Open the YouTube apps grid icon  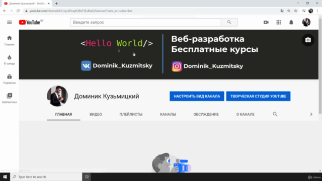click(279, 22)
